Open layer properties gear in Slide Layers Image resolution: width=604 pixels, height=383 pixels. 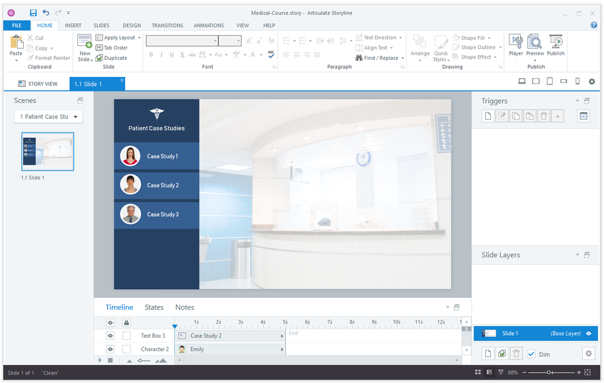pyautogui.click(x=588, y=353)
